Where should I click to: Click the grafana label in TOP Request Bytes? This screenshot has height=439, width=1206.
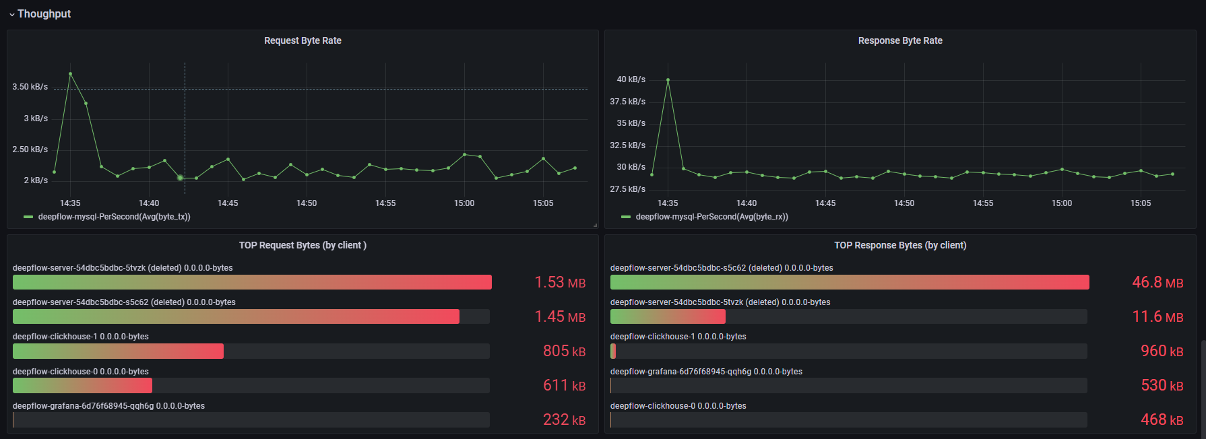click(x=108, y=406)
